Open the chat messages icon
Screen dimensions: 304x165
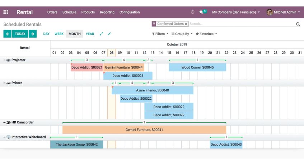(202, 12)
